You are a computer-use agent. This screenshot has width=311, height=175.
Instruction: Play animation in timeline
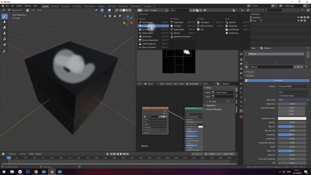tap(121, 154)
